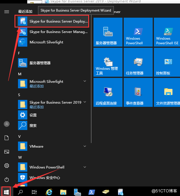Open the 远程桌面连接 tile

[x=108, y=92]
